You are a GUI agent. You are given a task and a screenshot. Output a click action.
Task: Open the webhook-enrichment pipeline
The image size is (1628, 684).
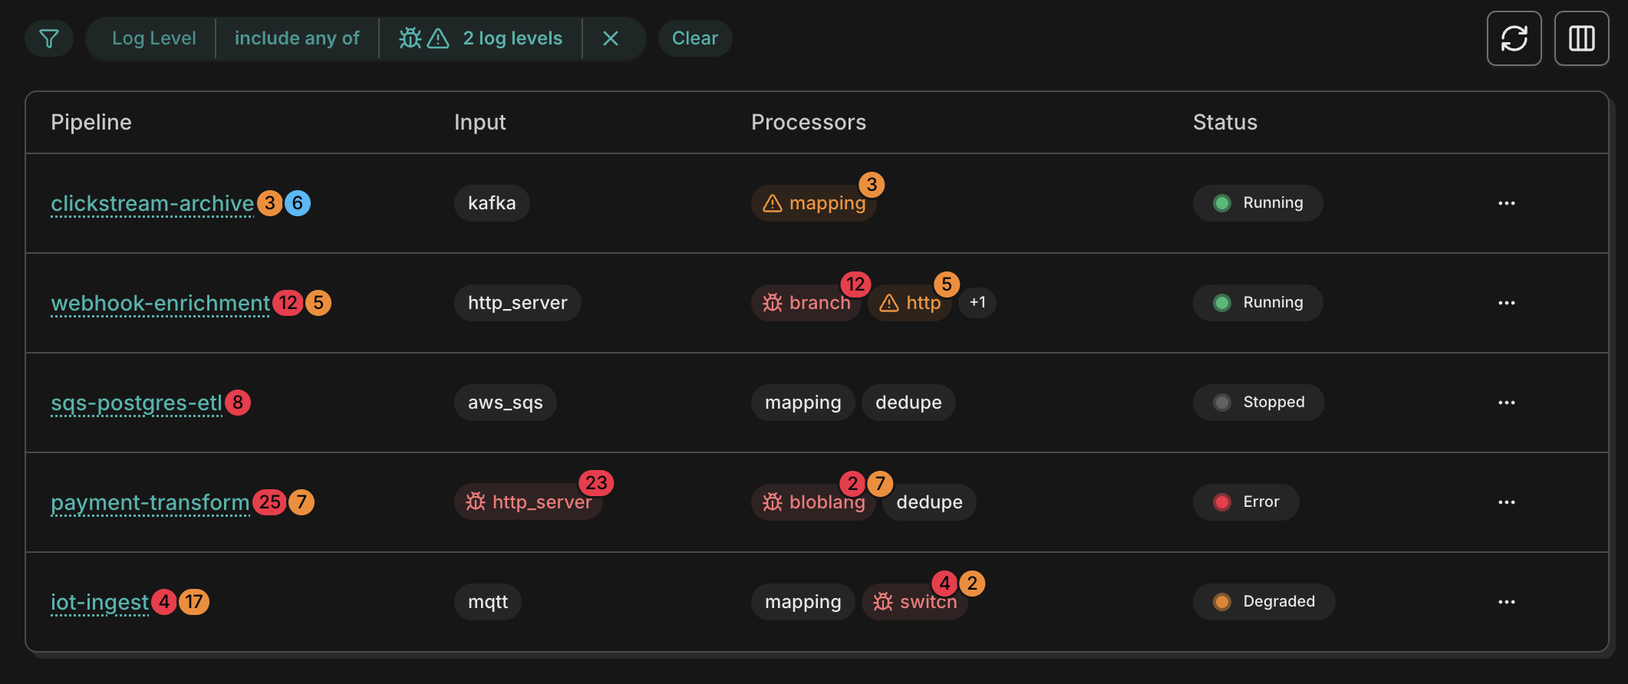pos(160,303)
